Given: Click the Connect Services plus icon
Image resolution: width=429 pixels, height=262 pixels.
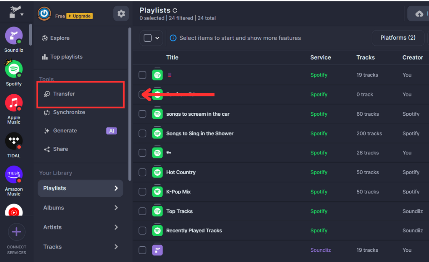Looking at the screenshot, I should click(x=16, y=232).
